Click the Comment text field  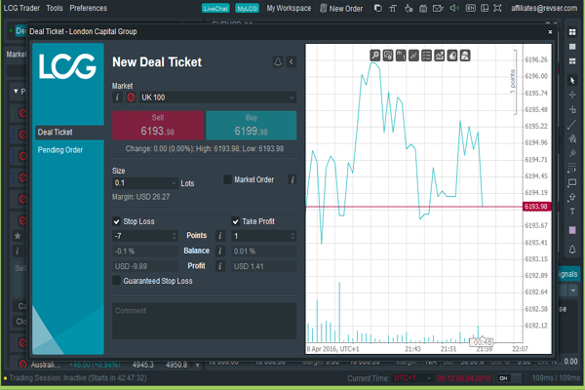pyautogui.click(x=205, y=321)
